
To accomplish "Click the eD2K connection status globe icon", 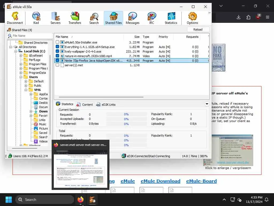I will pos(124,156).
